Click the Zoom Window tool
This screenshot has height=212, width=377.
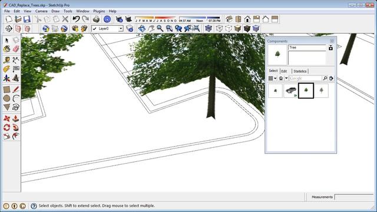pyautogui.click(x=169, y=29)
